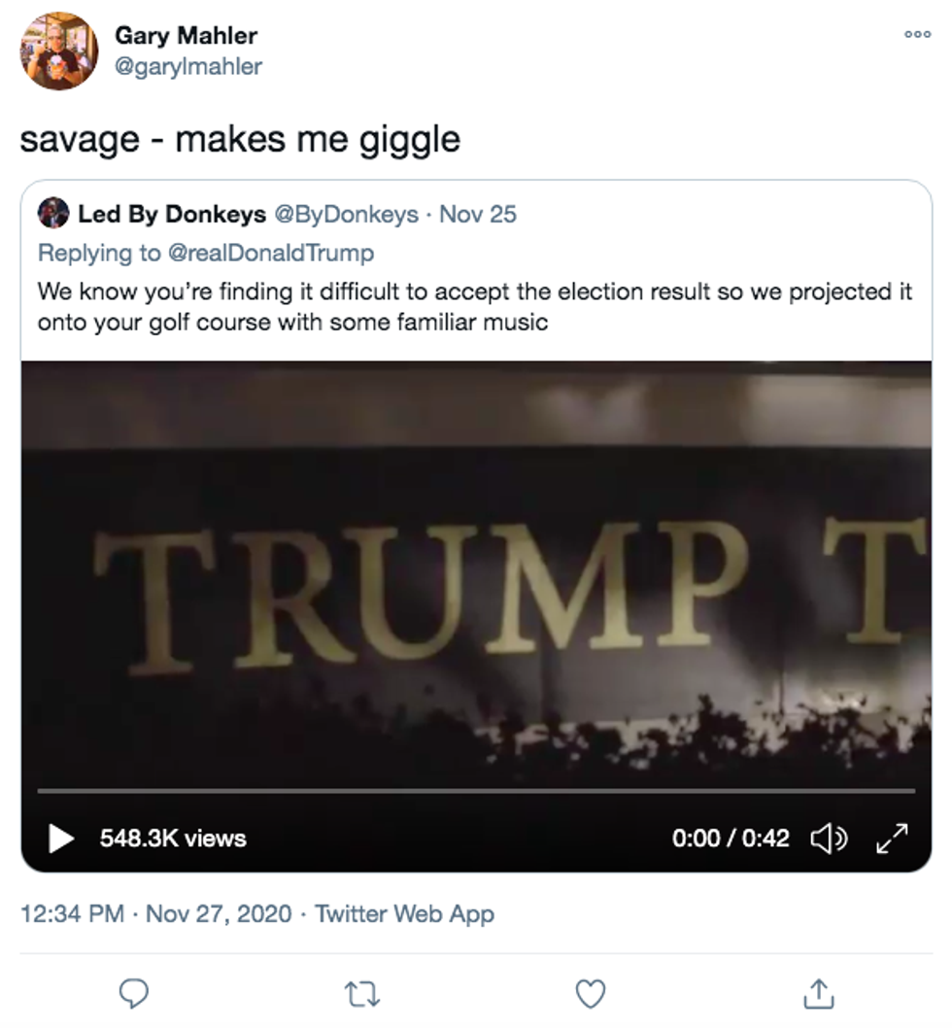Open the Led By Donkeys account name
The image size is (952, 1028).
point(172,214)
